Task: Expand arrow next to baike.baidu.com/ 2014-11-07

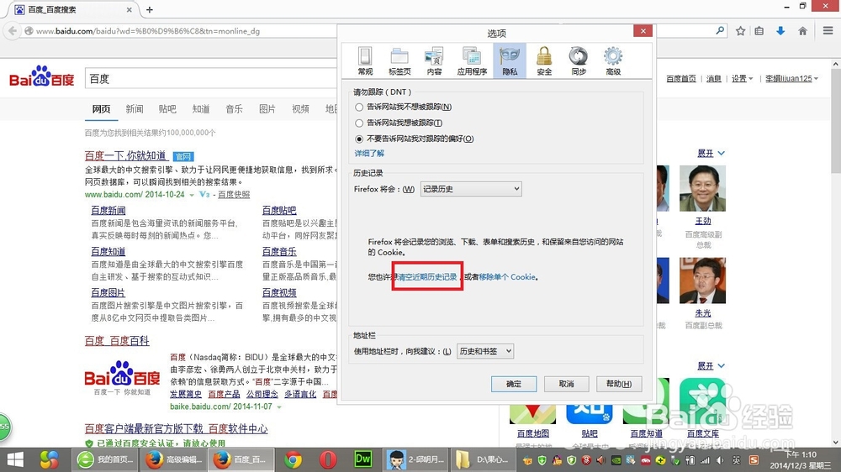Action: [x=279, y=407]
